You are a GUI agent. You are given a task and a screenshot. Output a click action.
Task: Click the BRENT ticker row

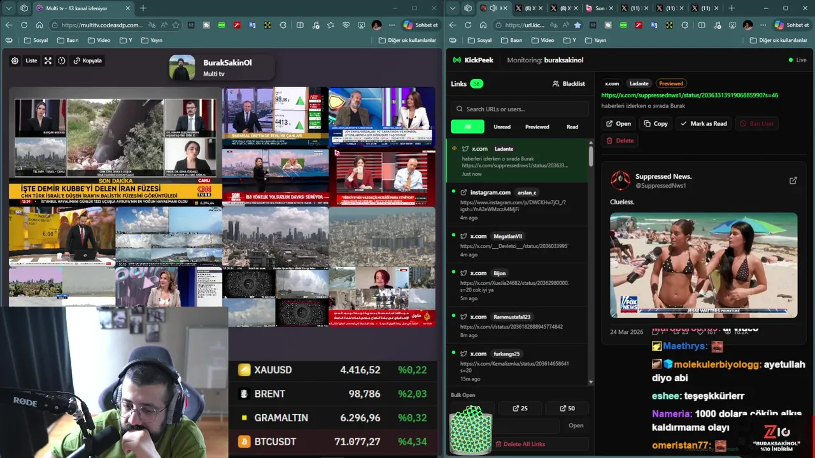[333, 394]
